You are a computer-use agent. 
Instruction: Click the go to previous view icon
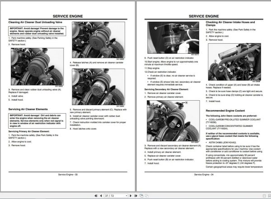pos(141,196)
